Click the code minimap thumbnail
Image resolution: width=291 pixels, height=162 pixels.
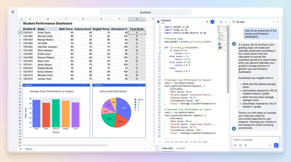pos(222,38)
